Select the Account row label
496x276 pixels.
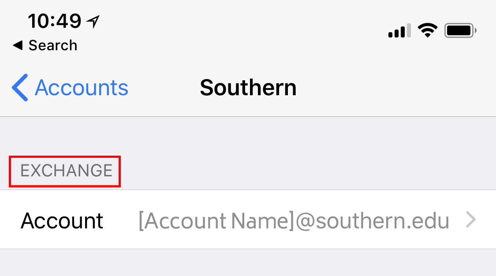coord(62,220)
